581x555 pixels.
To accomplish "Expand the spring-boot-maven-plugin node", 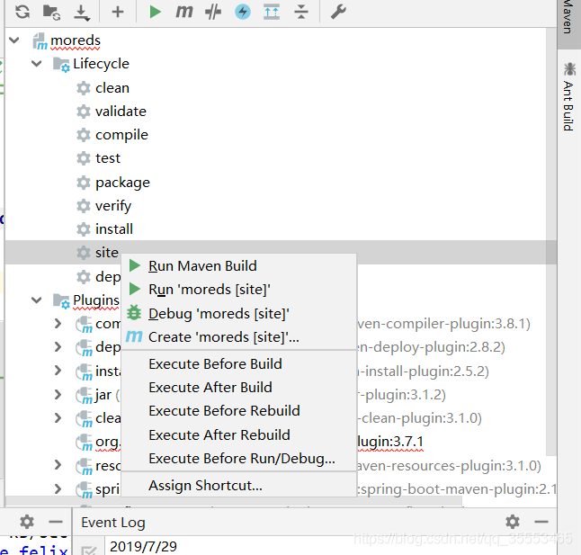I will pyautogui.click(x=58, y=489).
